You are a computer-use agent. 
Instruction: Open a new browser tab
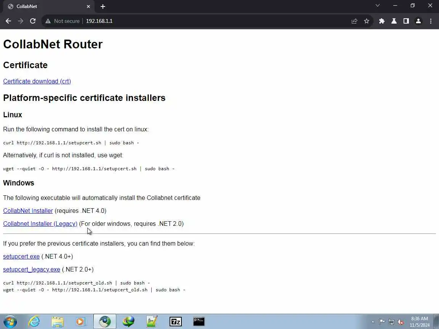pyautogui.click(x=103, y=6)
